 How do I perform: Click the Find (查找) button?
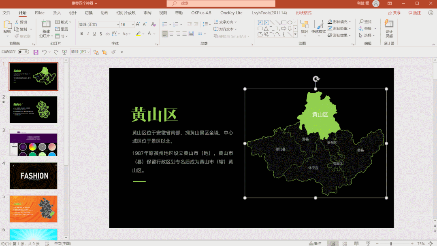tap(365, 22)
